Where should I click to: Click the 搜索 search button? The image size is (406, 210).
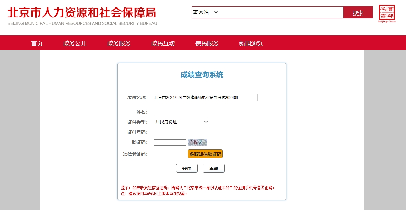click(358, 13)
